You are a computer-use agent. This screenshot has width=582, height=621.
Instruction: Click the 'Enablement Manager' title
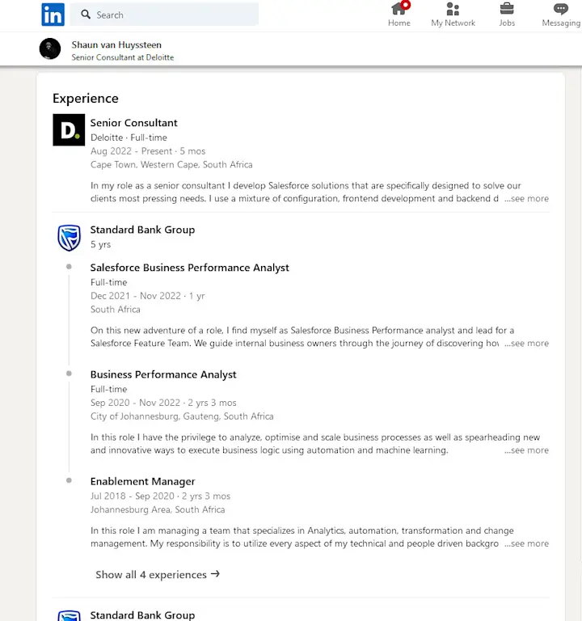click(142, 482)
